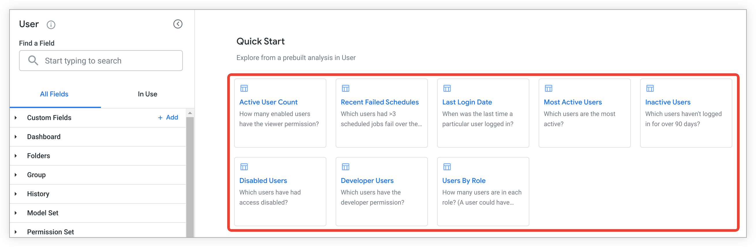Expand the History field group
Viewport: 756px width, 247px height.
16,194
